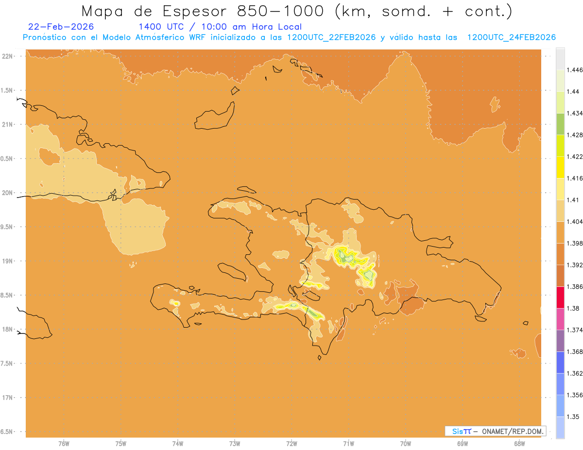
Task: Pick the tan 1.404–1.41 legend swatch
Action: pos(560,211)
